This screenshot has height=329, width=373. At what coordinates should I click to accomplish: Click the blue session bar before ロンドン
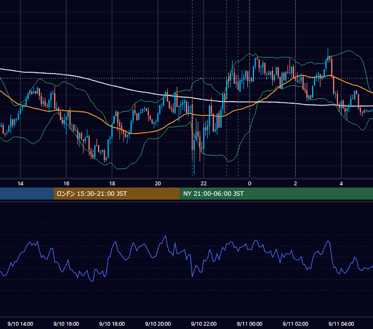point(27,194)
